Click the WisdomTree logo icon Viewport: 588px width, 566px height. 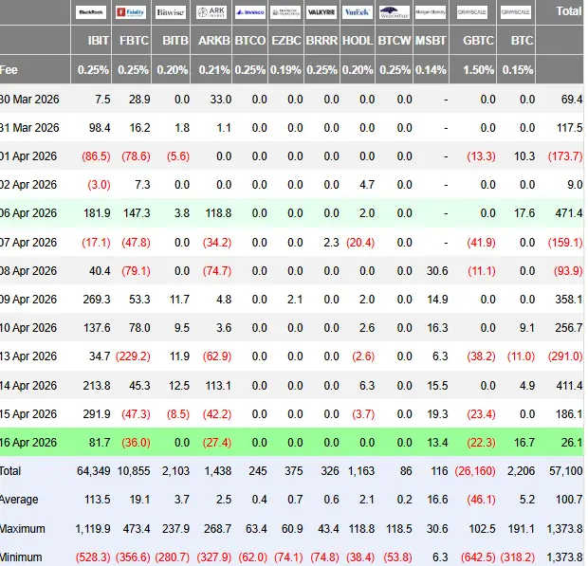(395, 12)
